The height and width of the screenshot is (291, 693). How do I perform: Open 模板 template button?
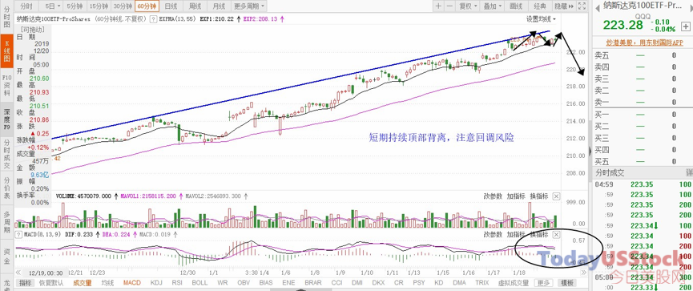(566, 283)
